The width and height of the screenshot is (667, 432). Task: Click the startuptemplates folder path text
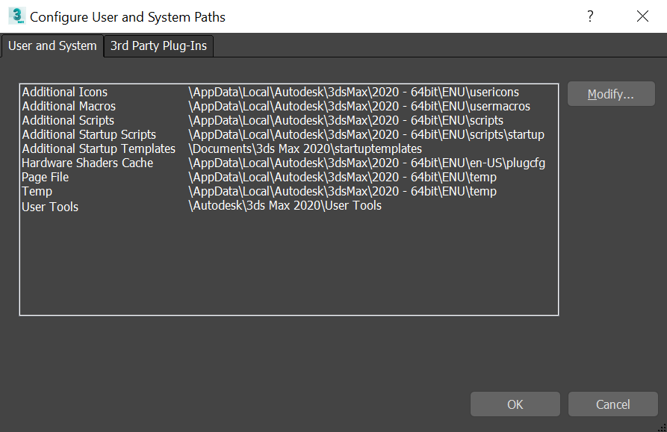(x=305, y=149)
